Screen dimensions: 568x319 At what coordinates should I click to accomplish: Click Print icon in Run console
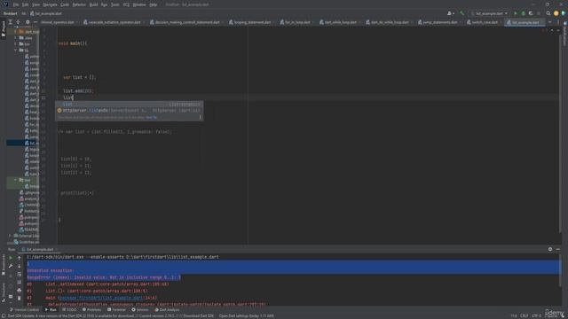(x=20, y=290)
